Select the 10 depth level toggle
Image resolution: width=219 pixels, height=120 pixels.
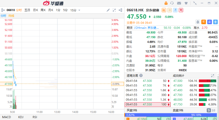click(213, 110)
